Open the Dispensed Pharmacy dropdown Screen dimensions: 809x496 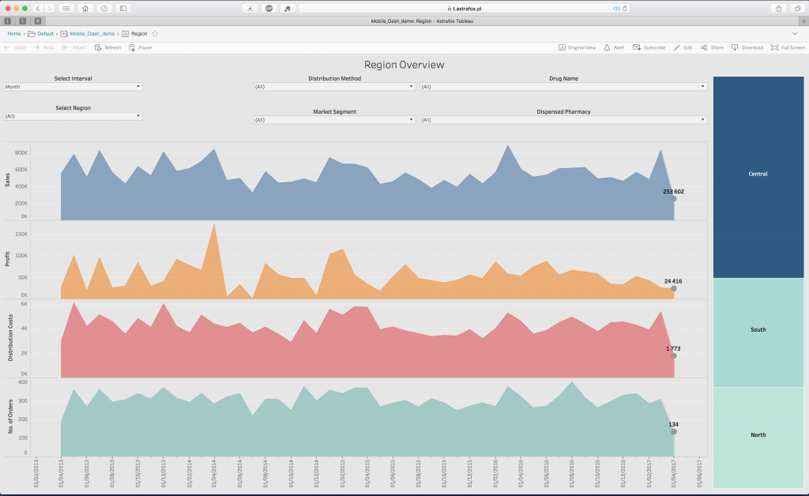(563, 120)
